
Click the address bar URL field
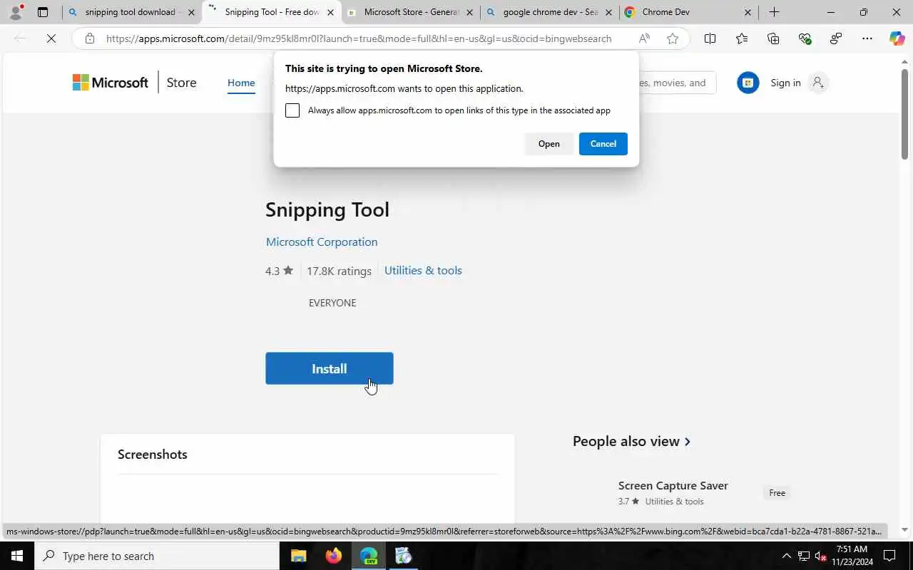pyautogui.click(x=359, y=38)
